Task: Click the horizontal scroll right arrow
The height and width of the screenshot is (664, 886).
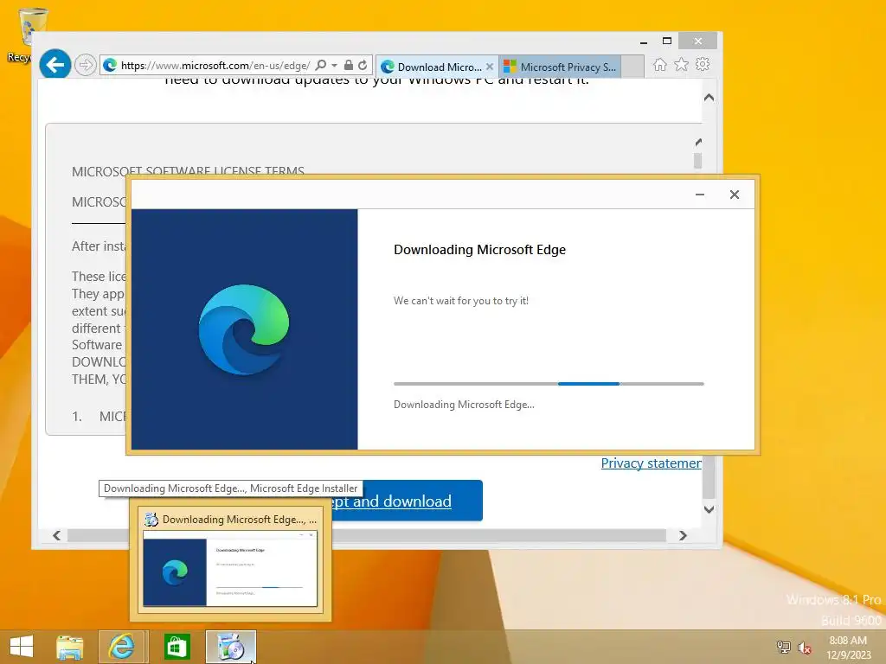Action: point(683,535)
